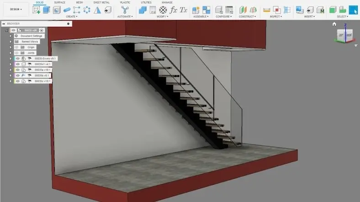Viewport: 360px width, 202px height.
Task: Expand the 00035e1 component node
Action: tap(11, 64)
